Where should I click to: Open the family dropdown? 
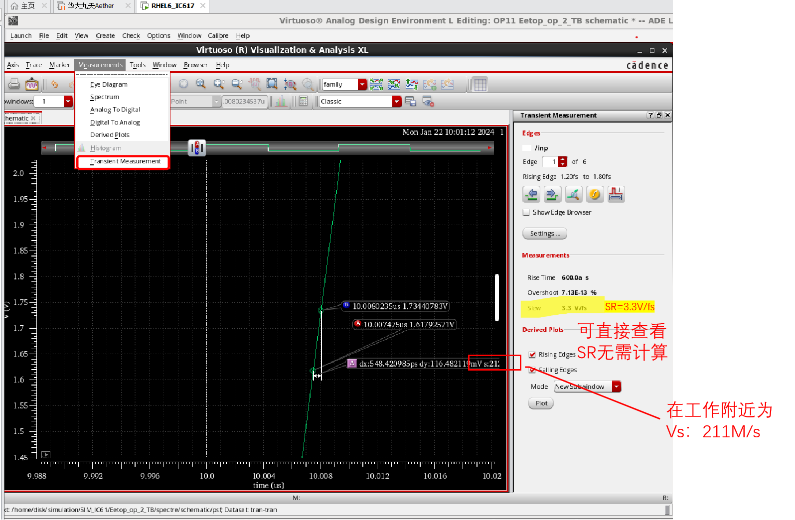363,85
